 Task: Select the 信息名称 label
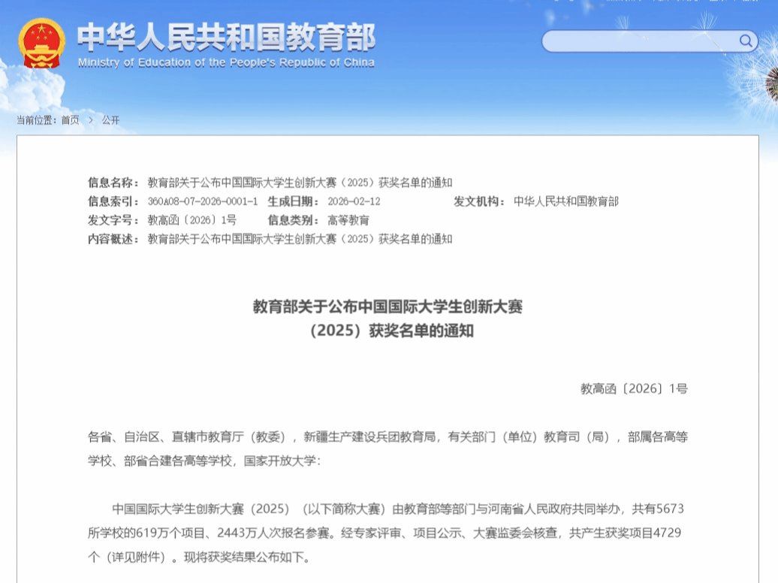pyautogui.click(x=113, y=183)
